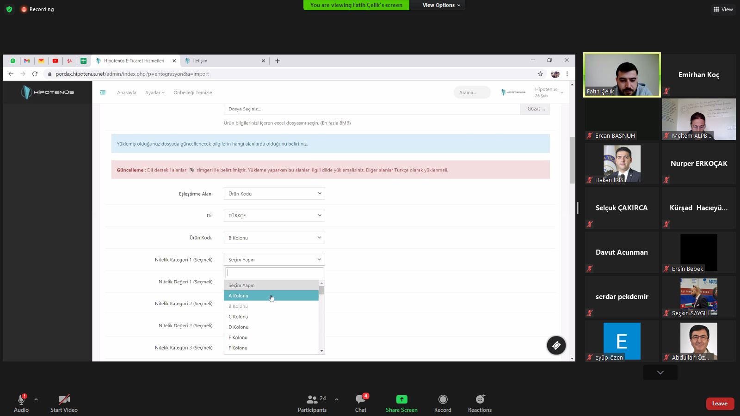Screen dimensions: 740x416
Task: Open the Reactions menu
Action: click(x=480, y=400)
